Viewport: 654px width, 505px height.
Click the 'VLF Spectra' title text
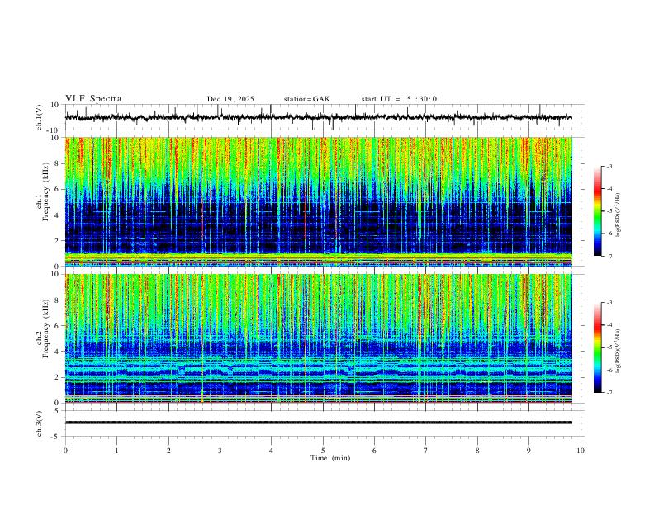pos(93,99)
